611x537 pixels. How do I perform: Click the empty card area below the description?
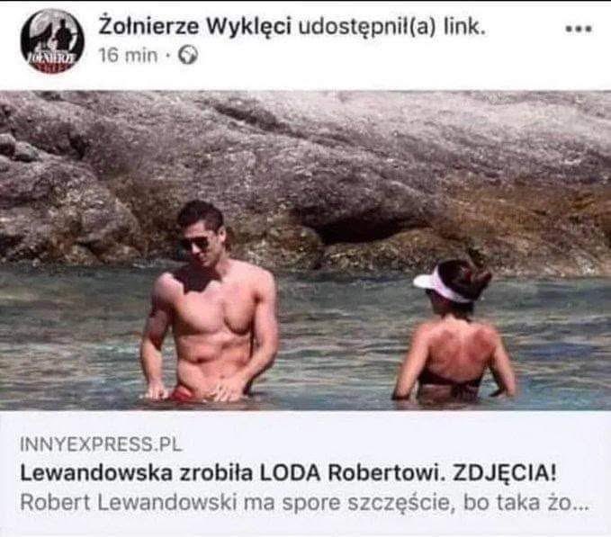coord(306,525)
